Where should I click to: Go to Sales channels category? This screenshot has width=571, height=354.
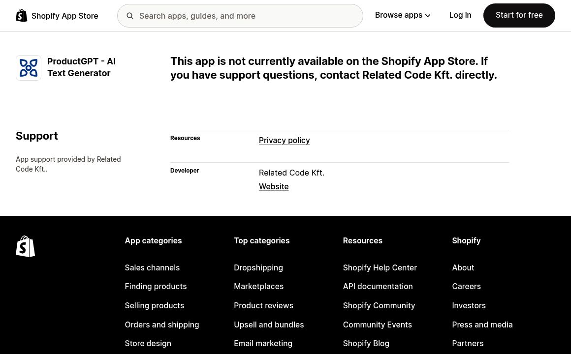coord(152,267)
